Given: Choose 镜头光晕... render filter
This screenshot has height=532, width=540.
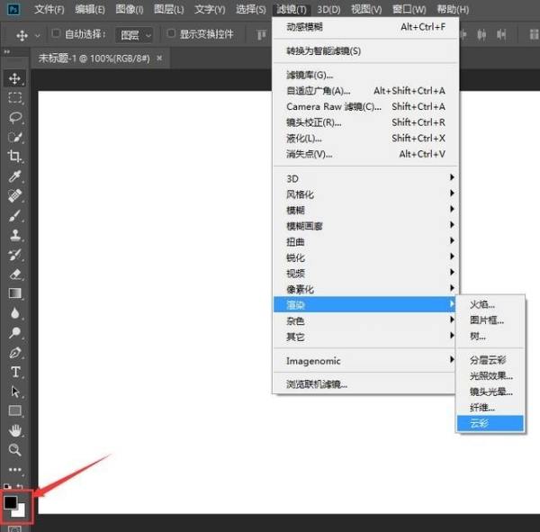Looking at the screenshot, I should pyautogui.click(x=490, y=392).
